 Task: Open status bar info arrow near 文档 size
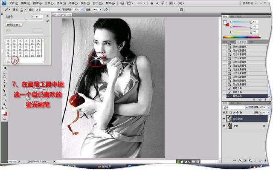click(55, 161)
